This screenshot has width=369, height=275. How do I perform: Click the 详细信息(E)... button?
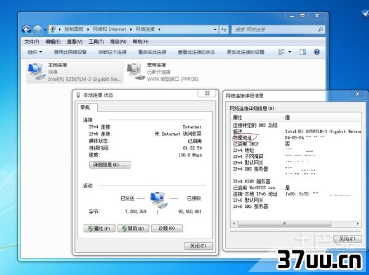109,165
